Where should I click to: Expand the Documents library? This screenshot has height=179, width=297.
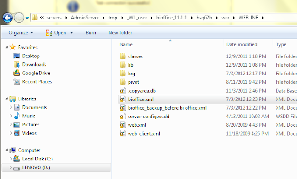[x=11, y=107]
